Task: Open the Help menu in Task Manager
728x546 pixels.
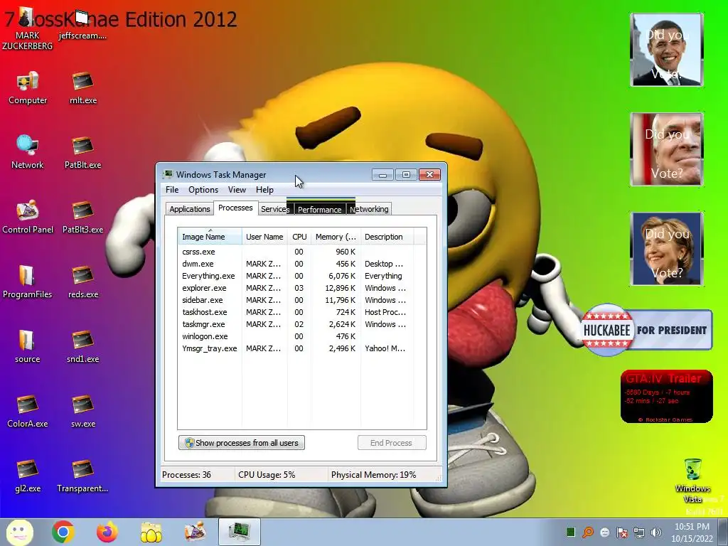Action: (264, 189)
